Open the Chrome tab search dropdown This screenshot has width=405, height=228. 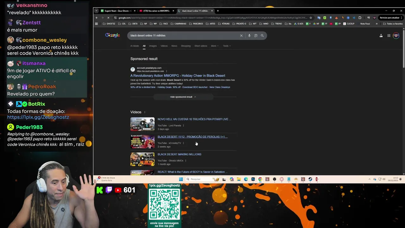tap(96, 11)
